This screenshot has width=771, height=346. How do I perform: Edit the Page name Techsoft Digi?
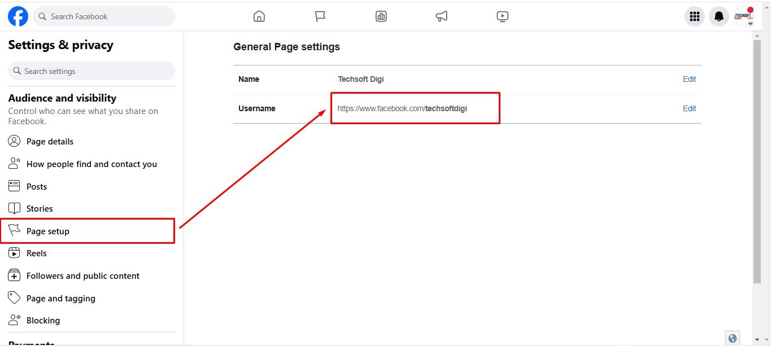pos(689,79)
